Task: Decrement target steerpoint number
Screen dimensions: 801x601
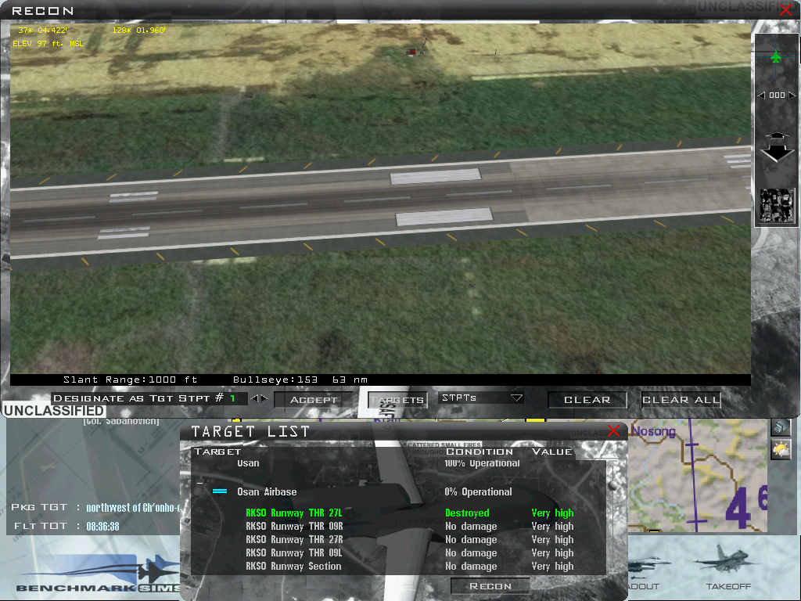Action: 254,398
